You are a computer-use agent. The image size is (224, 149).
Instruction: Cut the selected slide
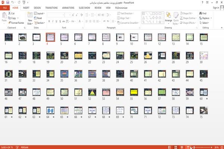click(11, 13)
